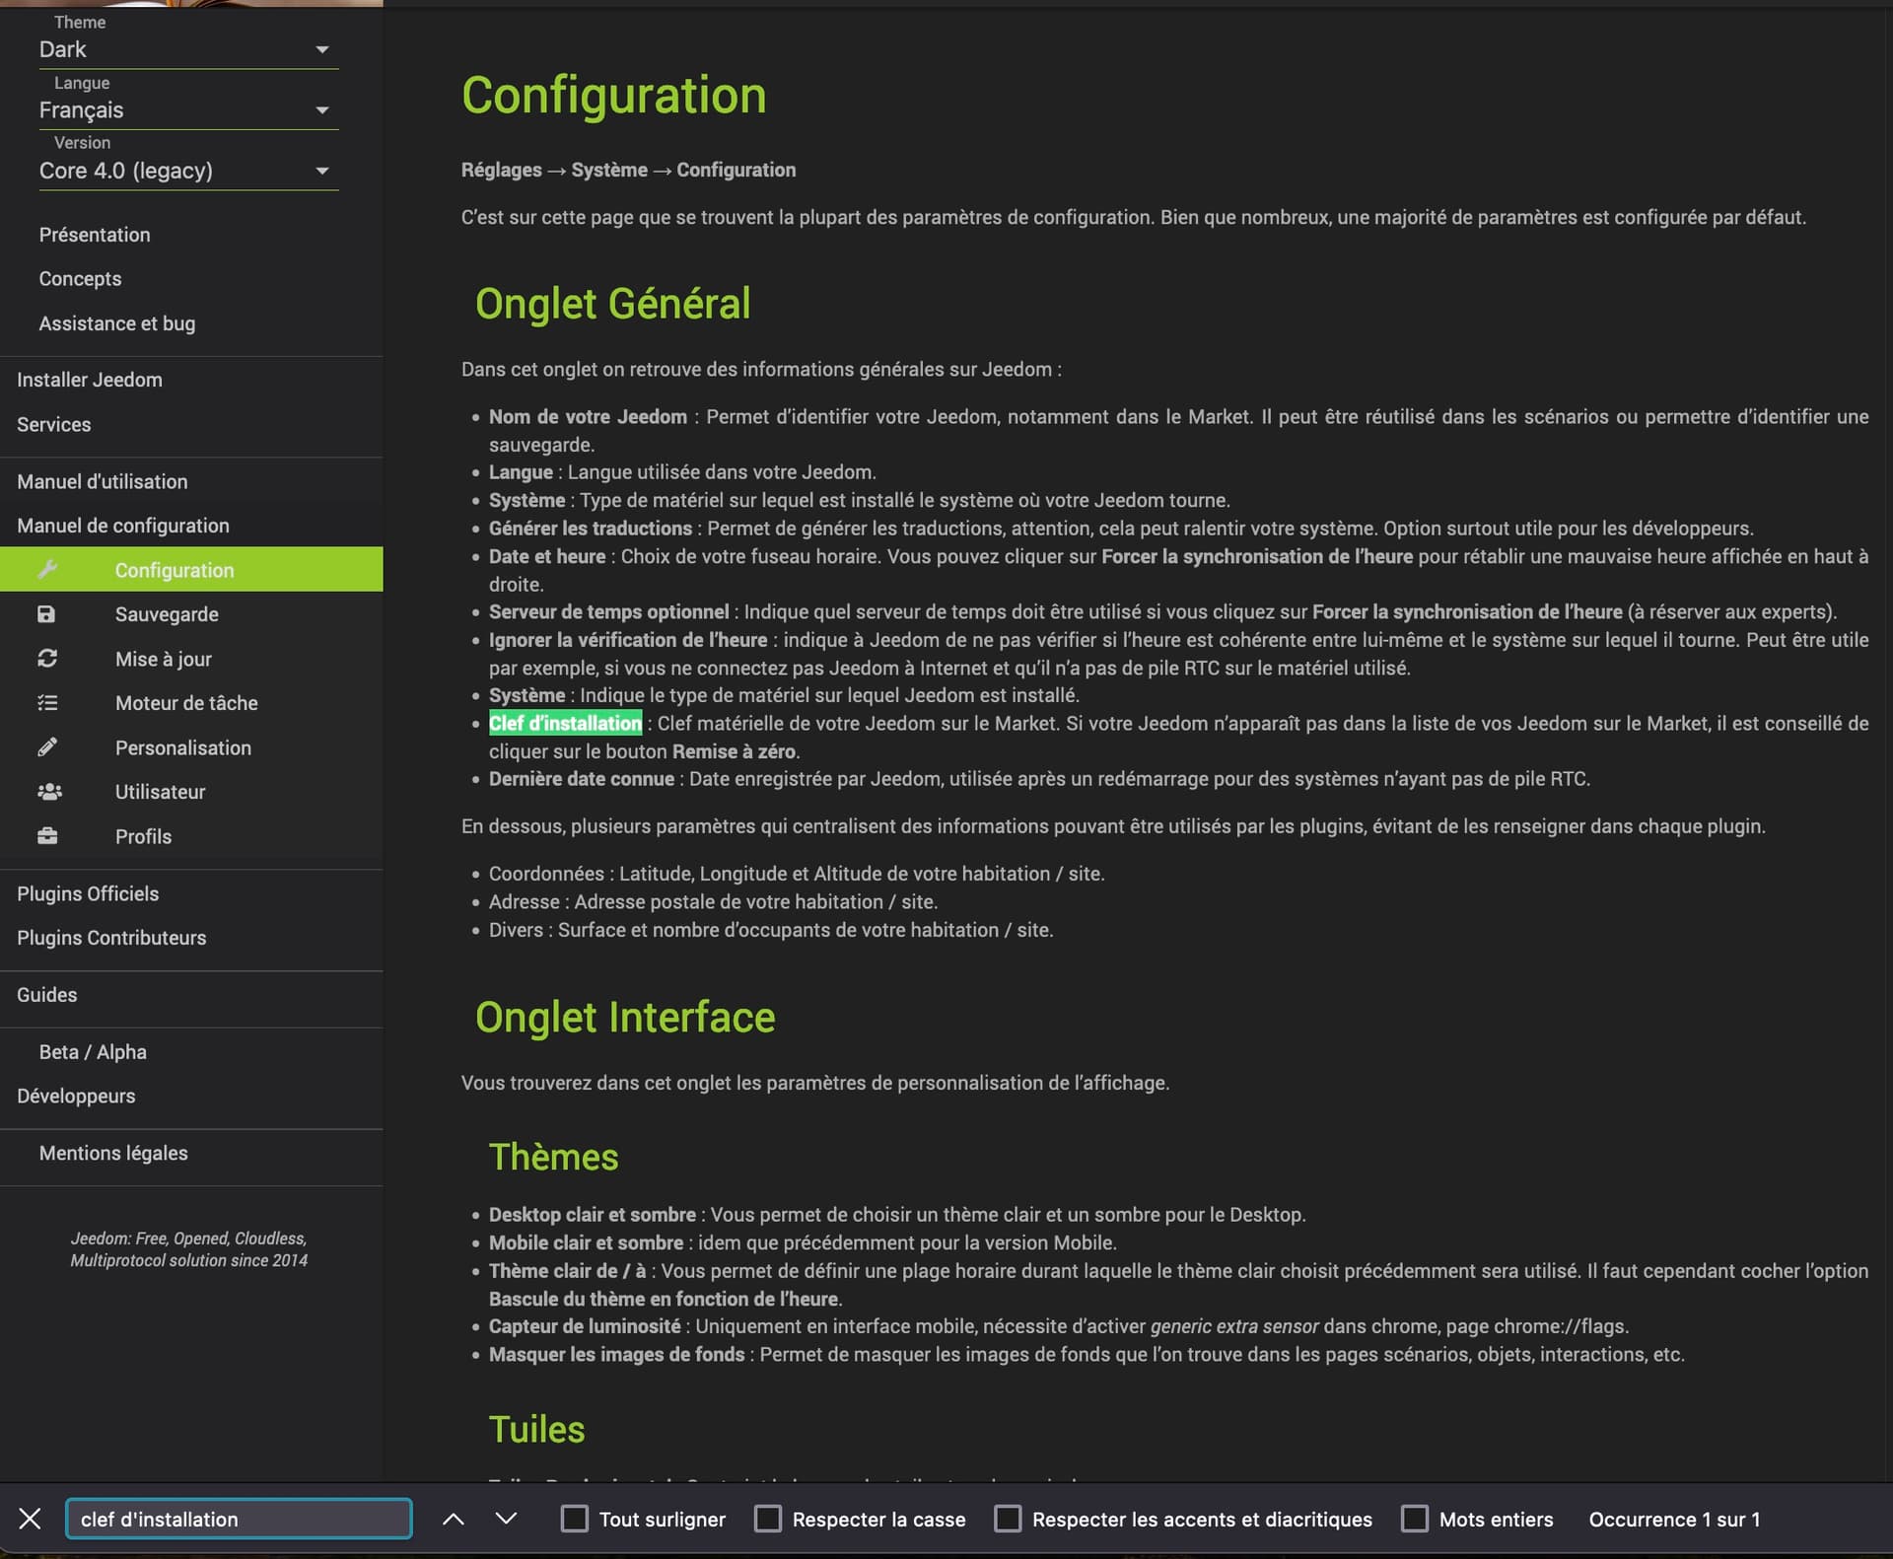Click the wrench icon beside Configuration
Image resolution: width=1893 pixels, height=1559 pixels.
[x=47, y=569]
